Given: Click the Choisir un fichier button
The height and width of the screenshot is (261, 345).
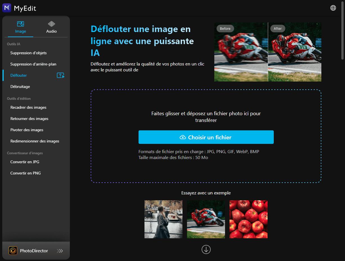Looking at the screenshot, I should pos(206,137).
